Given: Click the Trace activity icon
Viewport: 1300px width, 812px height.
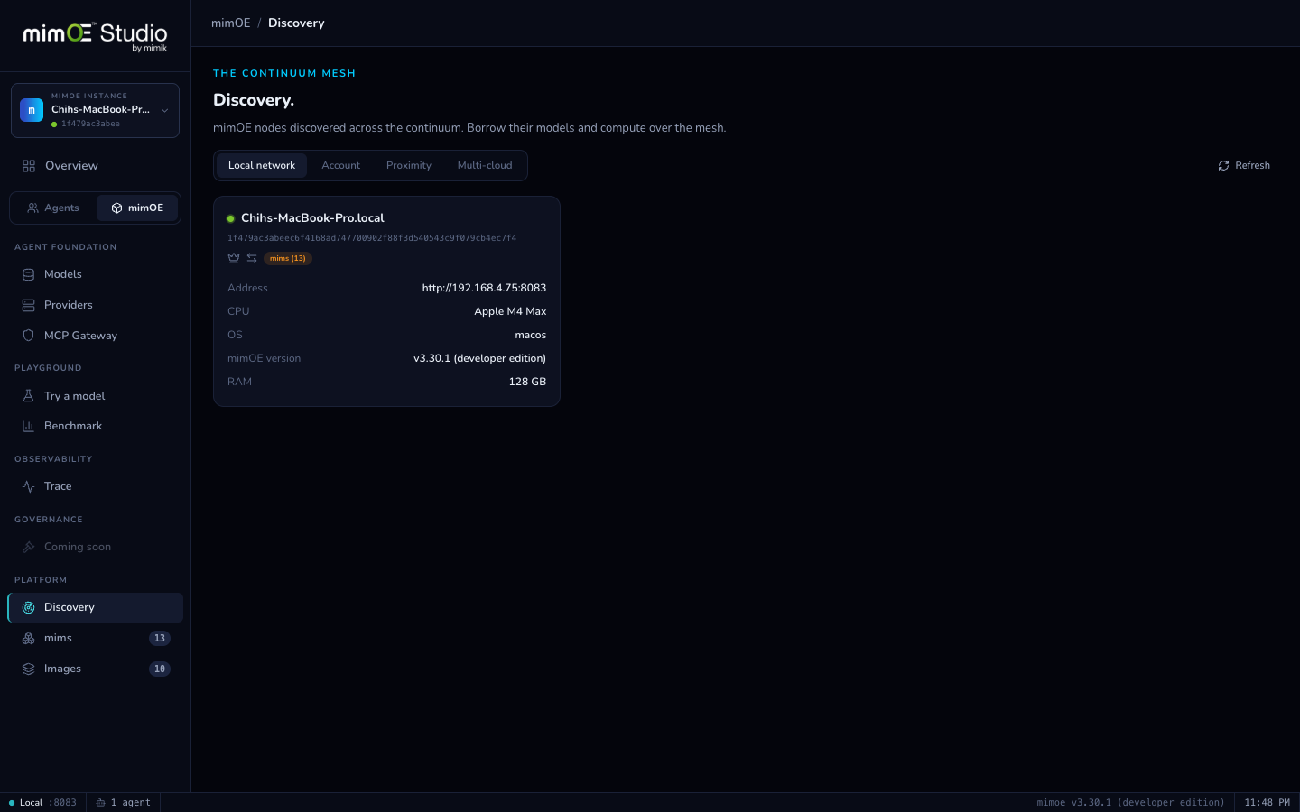Looking at the screenshot, I should click(28, 486).
